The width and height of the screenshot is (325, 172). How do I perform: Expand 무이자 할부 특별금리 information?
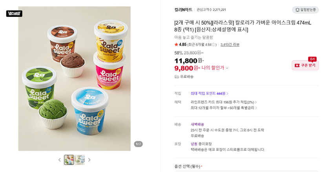click(224, 108)
